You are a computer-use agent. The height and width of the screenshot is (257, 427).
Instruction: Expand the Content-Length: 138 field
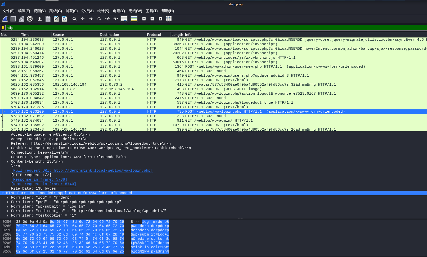click(x=8, y=162)
